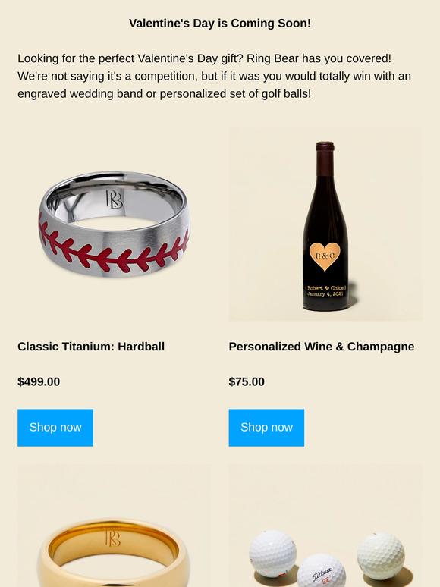
Task: Click the gold wedding band image
Action: [114, 526]
